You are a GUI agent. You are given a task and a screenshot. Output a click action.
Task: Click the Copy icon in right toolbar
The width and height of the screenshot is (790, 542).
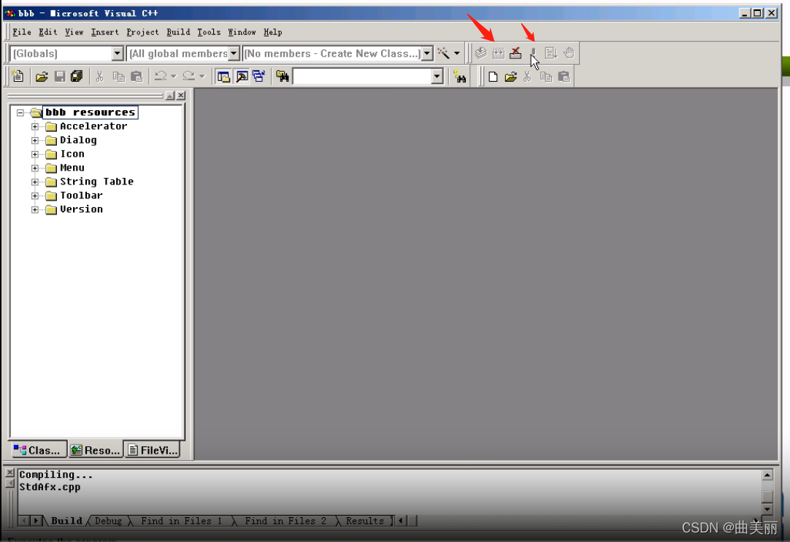tap(546, 77)
